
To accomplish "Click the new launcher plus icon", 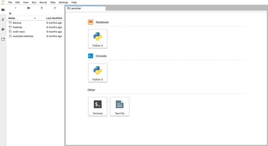I will click(x=15, y=7).
